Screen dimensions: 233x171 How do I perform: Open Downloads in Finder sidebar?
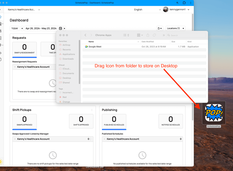(66, 59)
